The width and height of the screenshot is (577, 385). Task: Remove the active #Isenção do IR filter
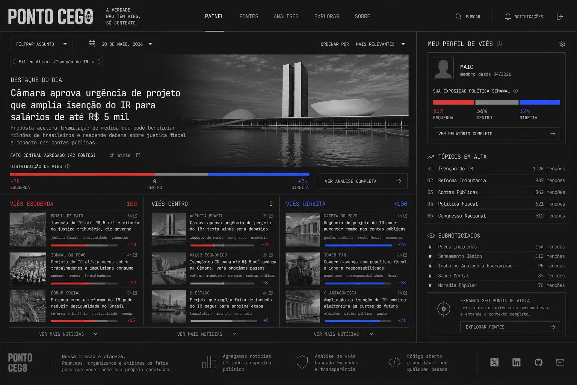[x=93, y=62]
